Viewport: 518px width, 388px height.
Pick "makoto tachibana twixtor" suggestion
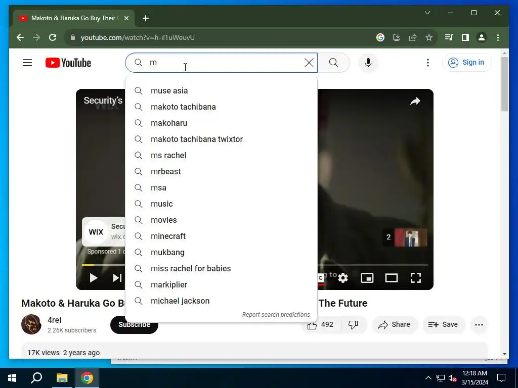coord(222,139)
